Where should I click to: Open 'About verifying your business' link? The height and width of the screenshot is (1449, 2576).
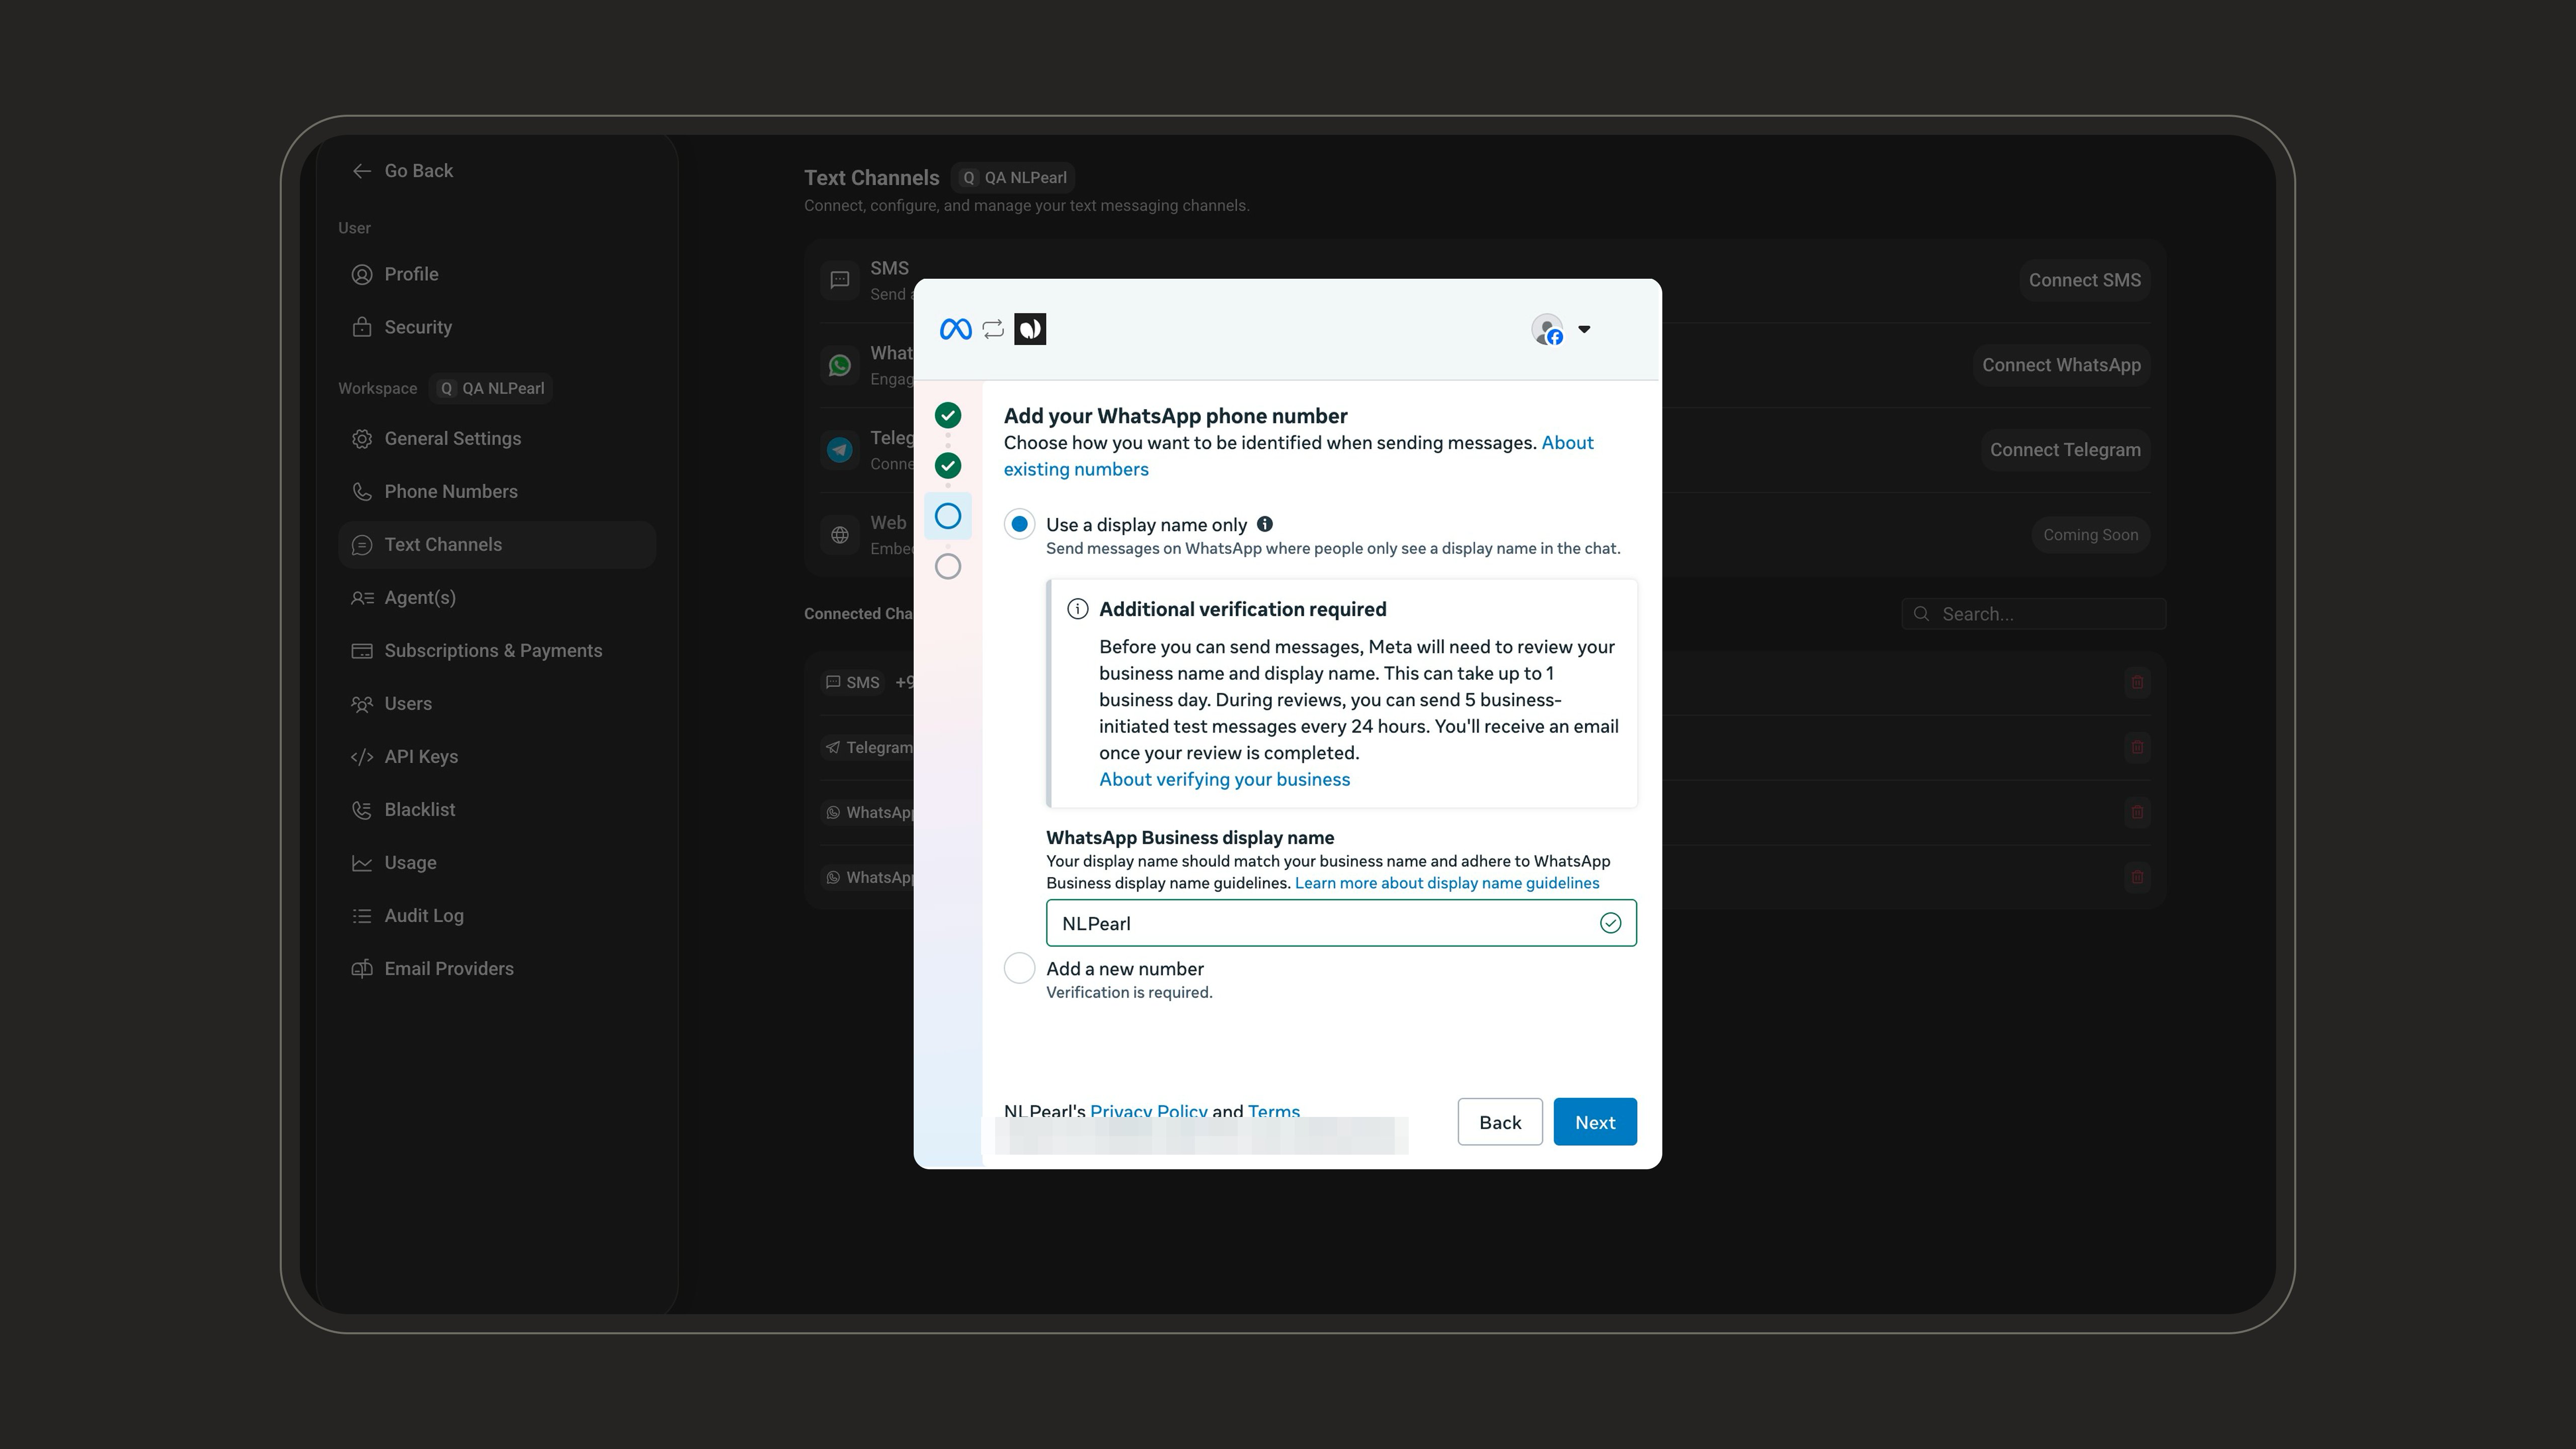pyautogui.click(x=1224, y=780)
